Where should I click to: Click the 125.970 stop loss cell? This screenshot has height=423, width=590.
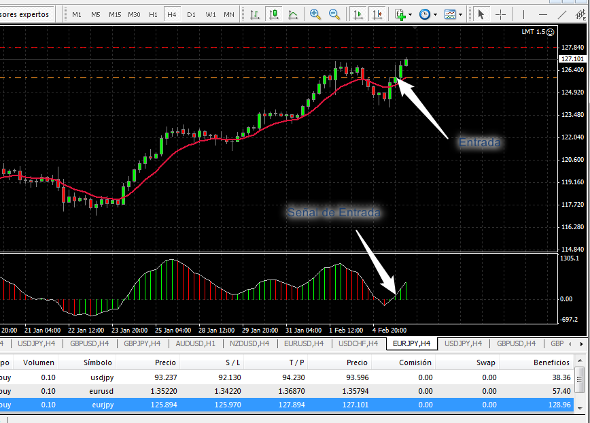coord(228,405)
